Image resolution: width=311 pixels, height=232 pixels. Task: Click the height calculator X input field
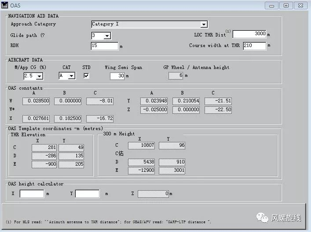pos(32,194)
